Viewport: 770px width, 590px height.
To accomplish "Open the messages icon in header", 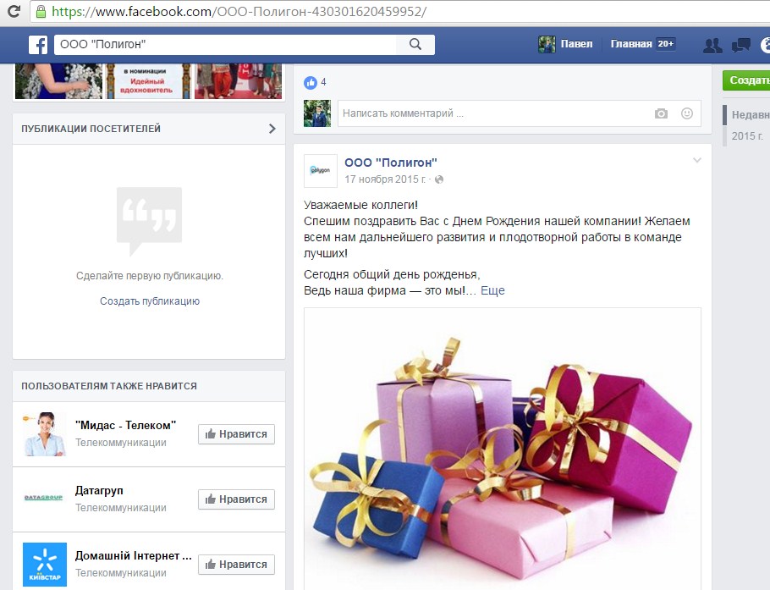I will 741,45.
